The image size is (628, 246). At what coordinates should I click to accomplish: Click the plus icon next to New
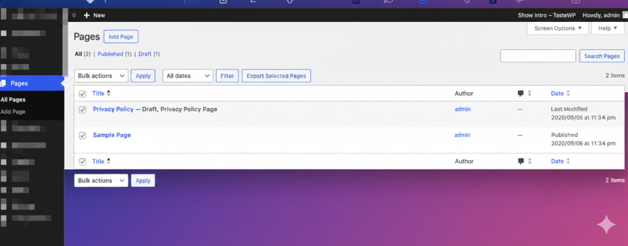click(x=87, y=15)
